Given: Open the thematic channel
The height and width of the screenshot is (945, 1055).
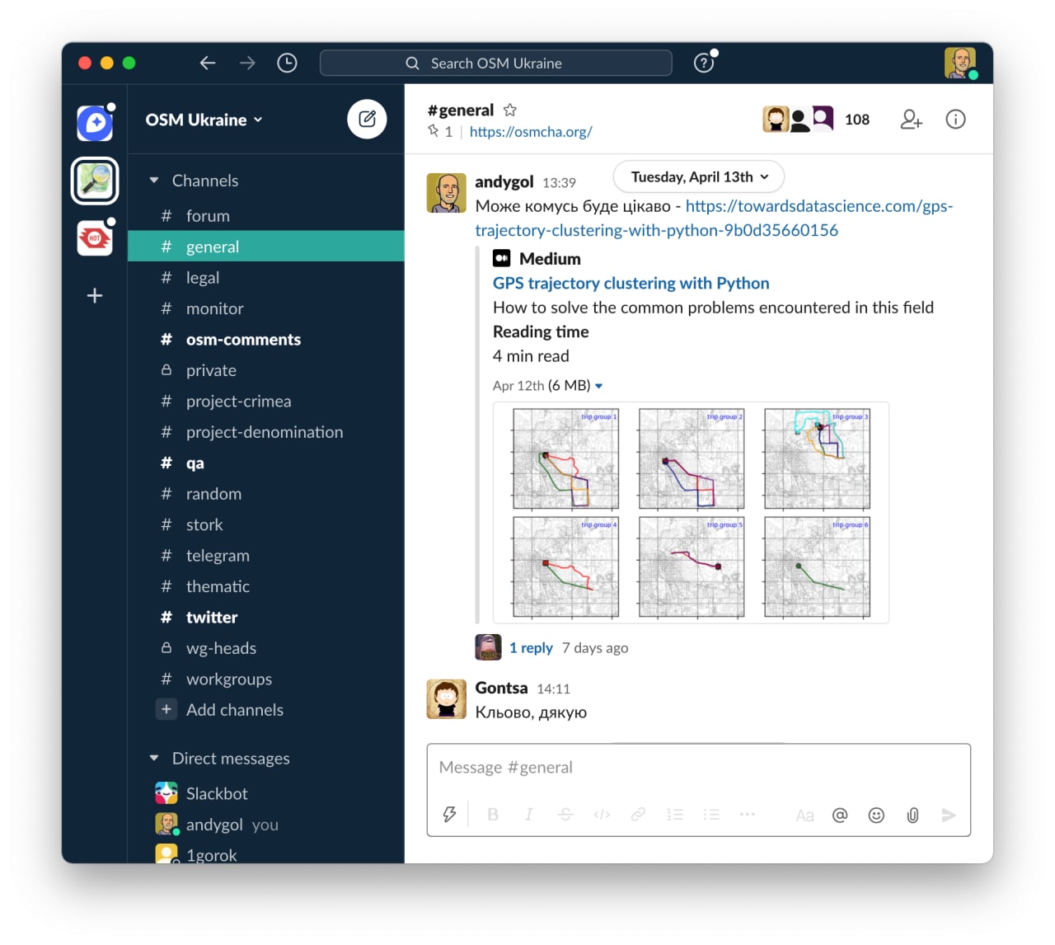Looking at the screenshot, I should tap(266, 586).
